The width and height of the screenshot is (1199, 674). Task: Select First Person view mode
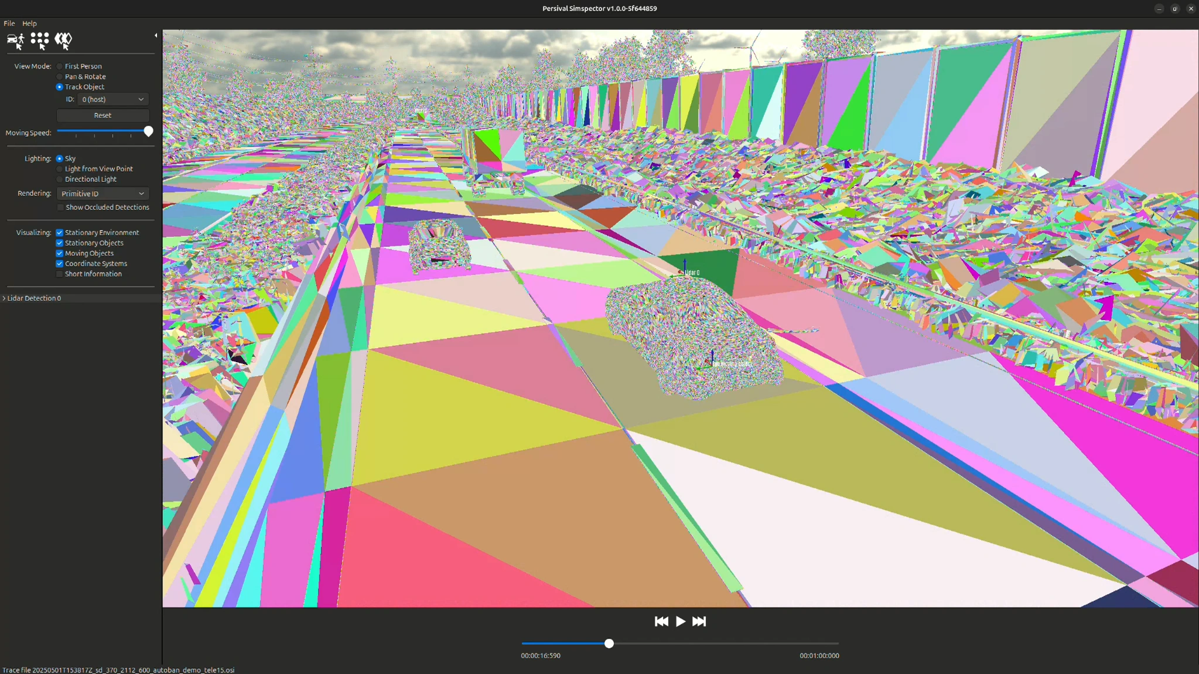pos(60,66)
